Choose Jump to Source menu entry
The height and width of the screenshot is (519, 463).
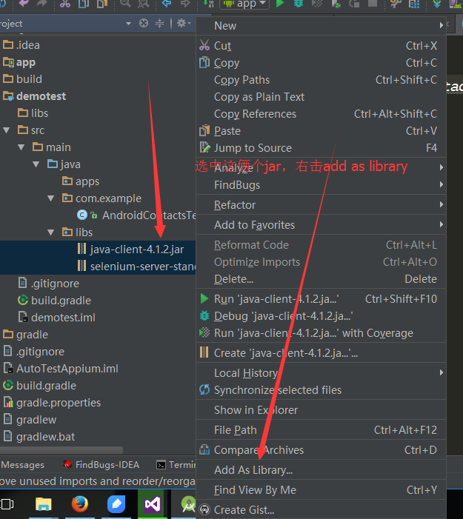(321, 148)
